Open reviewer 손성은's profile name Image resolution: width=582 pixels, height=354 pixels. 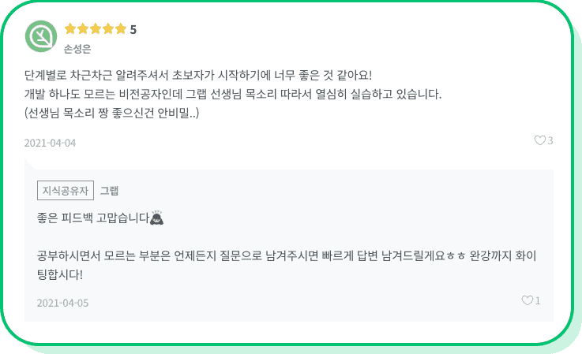[77, 49]
